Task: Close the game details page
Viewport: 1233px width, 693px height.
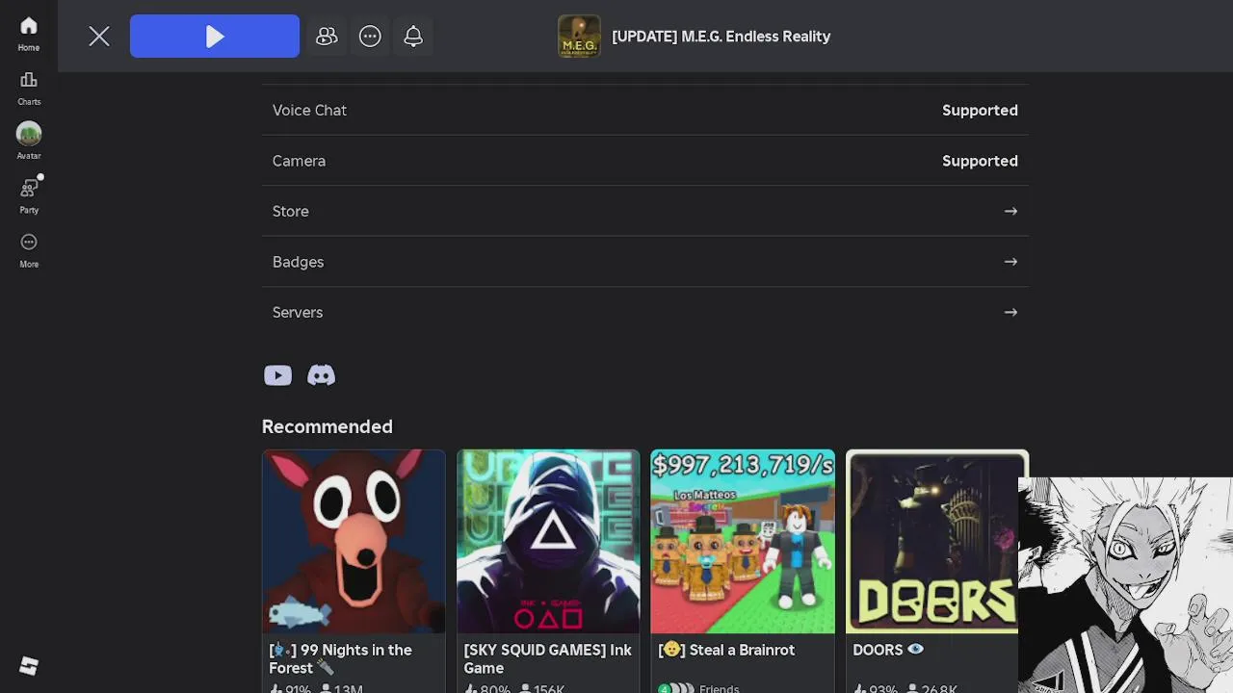Action: 99,37
